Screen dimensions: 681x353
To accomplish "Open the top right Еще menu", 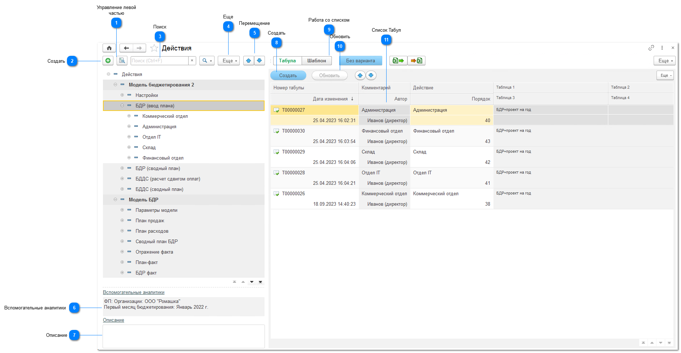I will (664, 61).
